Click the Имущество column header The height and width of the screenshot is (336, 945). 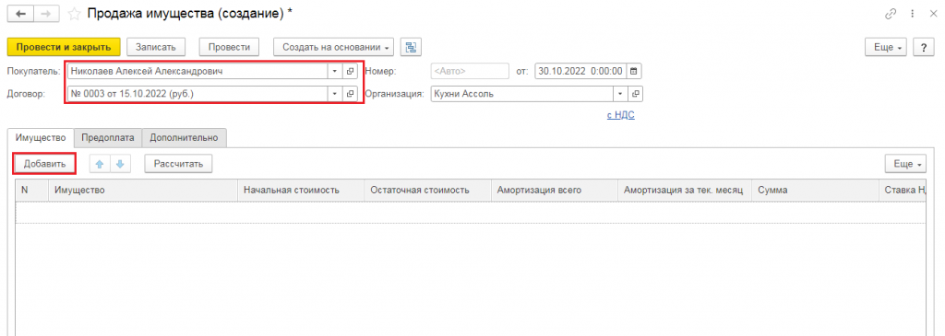click(143, 190)
